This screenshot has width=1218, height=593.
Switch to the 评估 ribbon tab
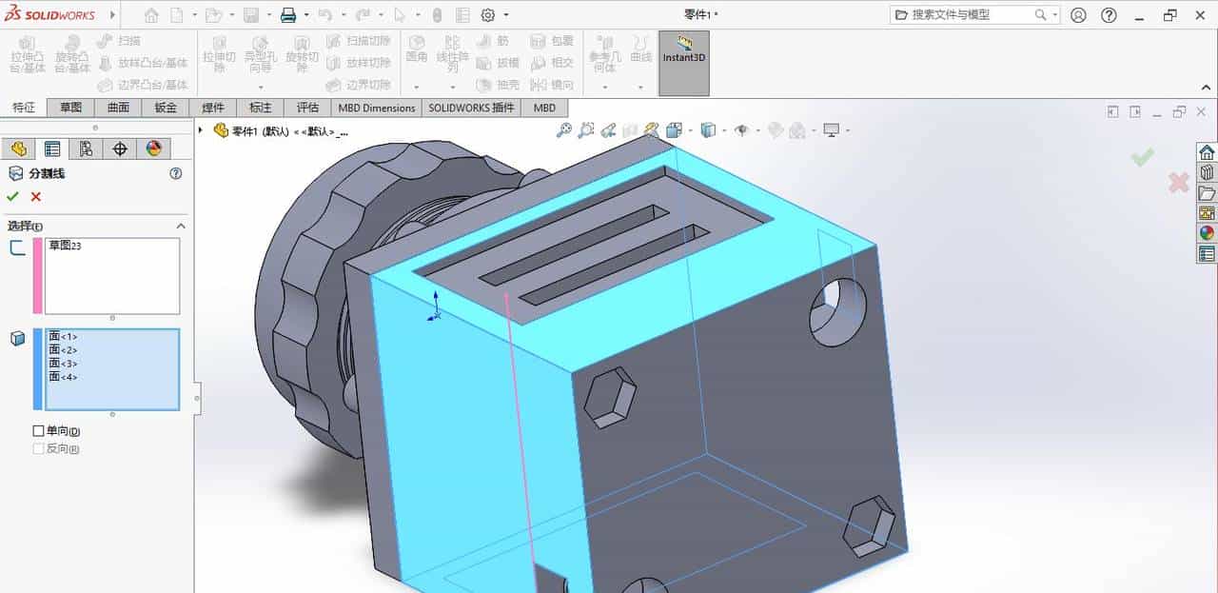tap(307, 108)
